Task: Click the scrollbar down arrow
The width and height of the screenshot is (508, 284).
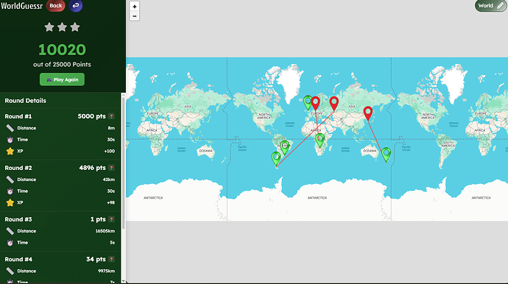Action: point(123,281)
